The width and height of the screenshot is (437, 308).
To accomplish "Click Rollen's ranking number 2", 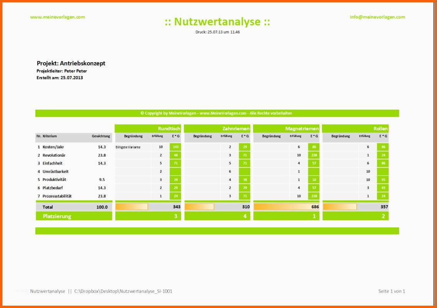I will click(383, 216).
